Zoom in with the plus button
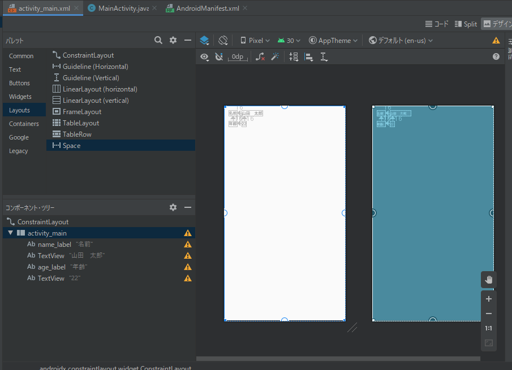The image size is (512, 370). [489, 299]
